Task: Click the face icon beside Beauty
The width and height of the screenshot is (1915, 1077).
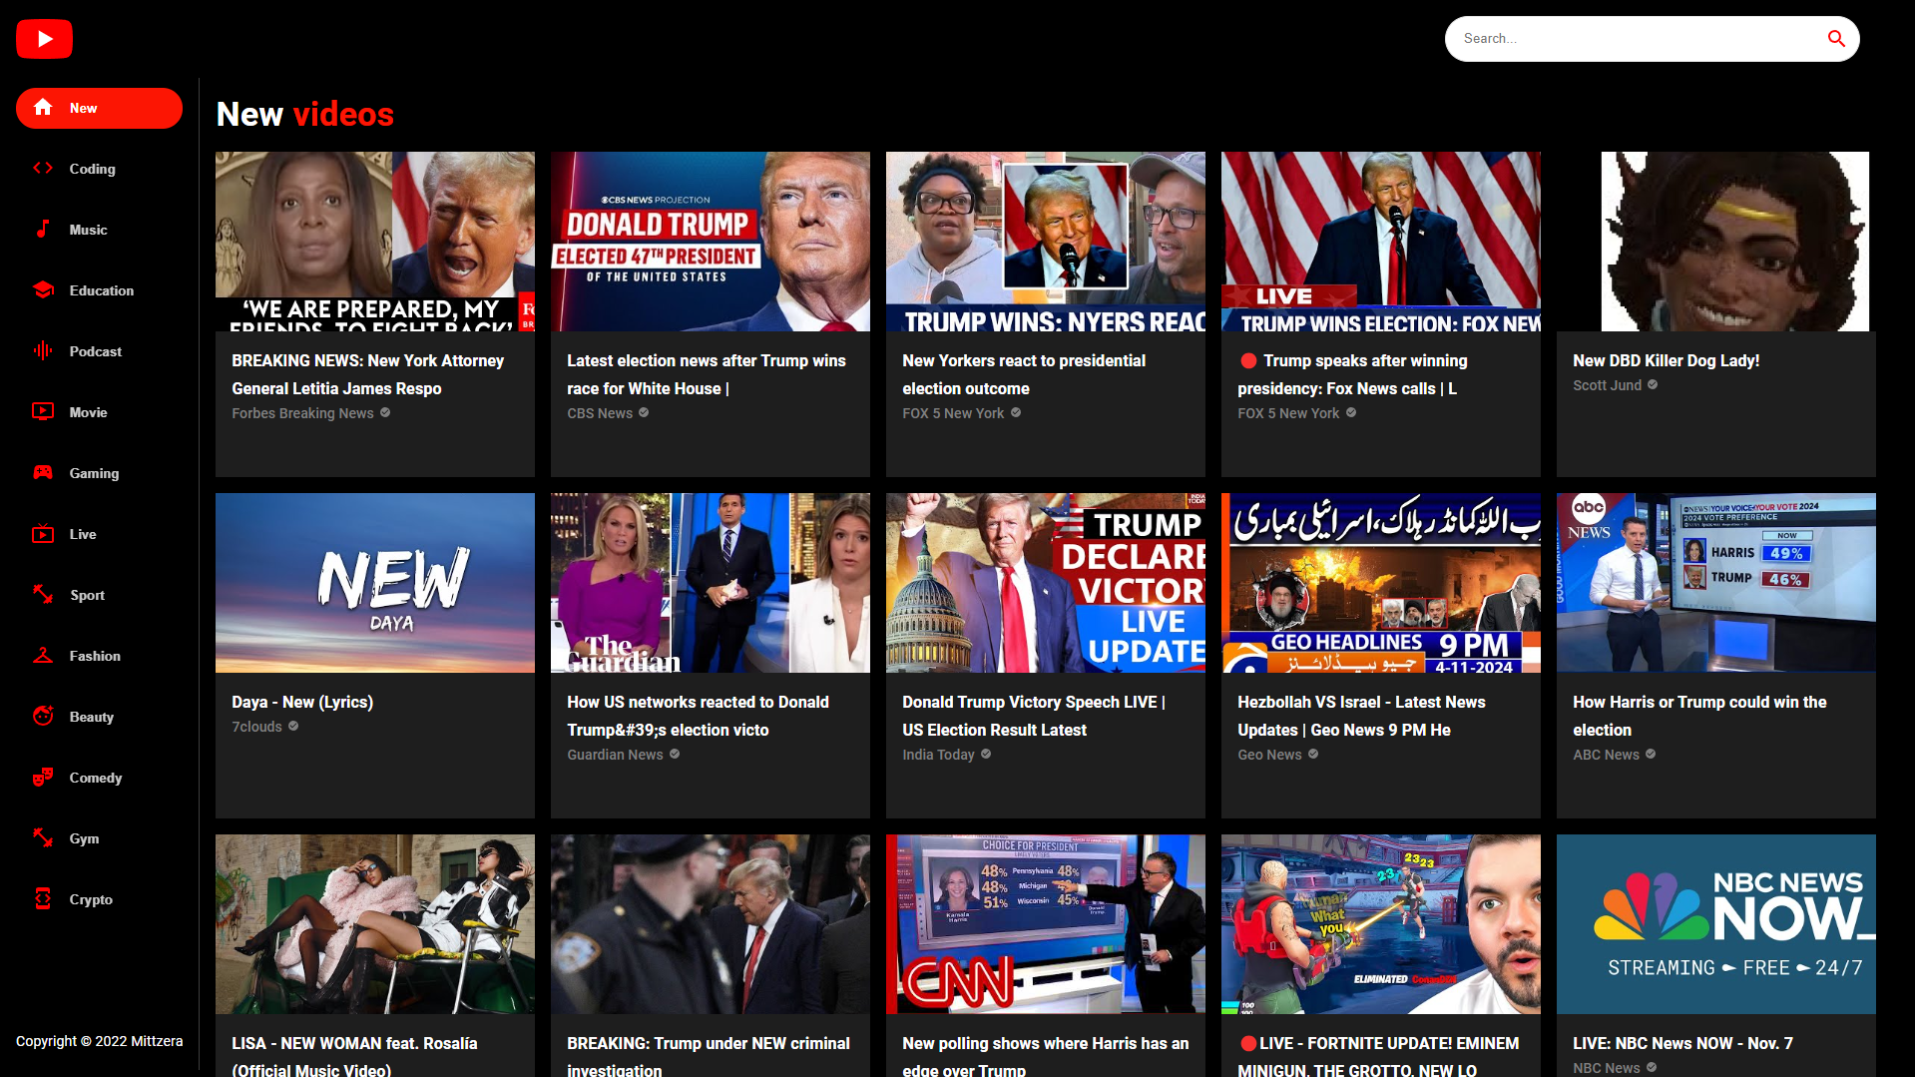Action: tap(43, 717)
